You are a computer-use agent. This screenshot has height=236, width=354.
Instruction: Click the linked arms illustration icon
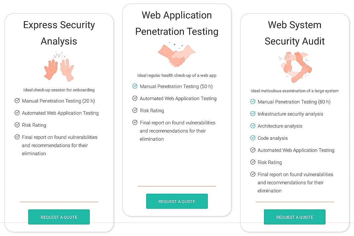click(294, 68)
